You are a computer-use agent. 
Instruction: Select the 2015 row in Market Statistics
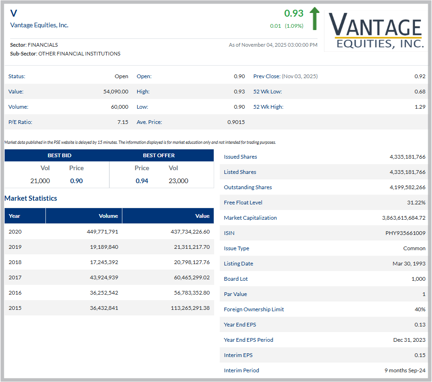coord(109,308)
